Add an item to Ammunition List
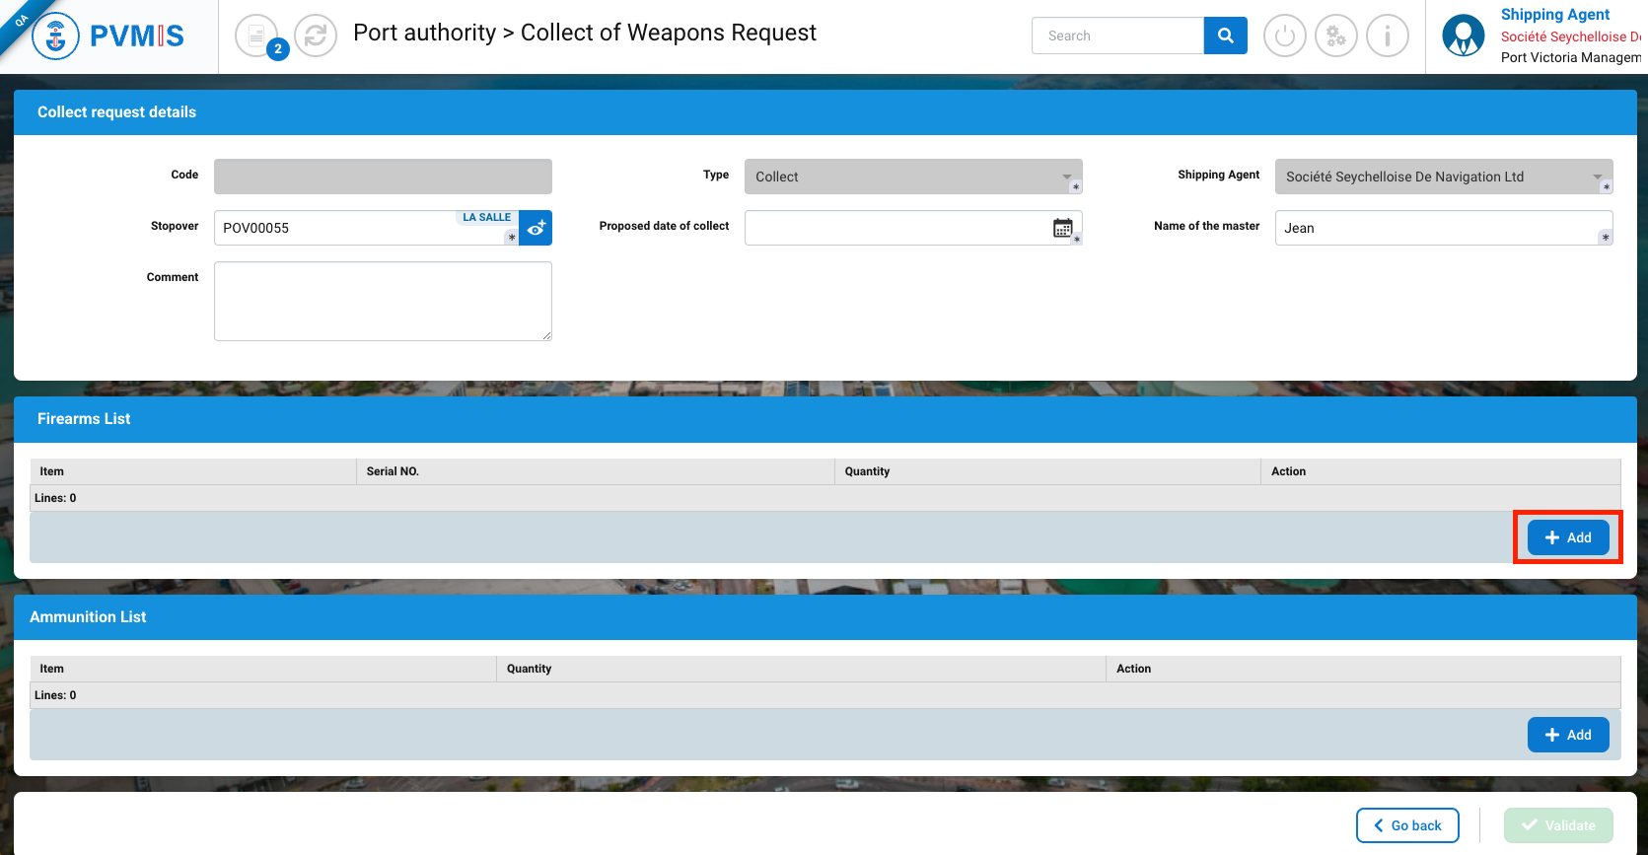 click(x=1567, y=735)
